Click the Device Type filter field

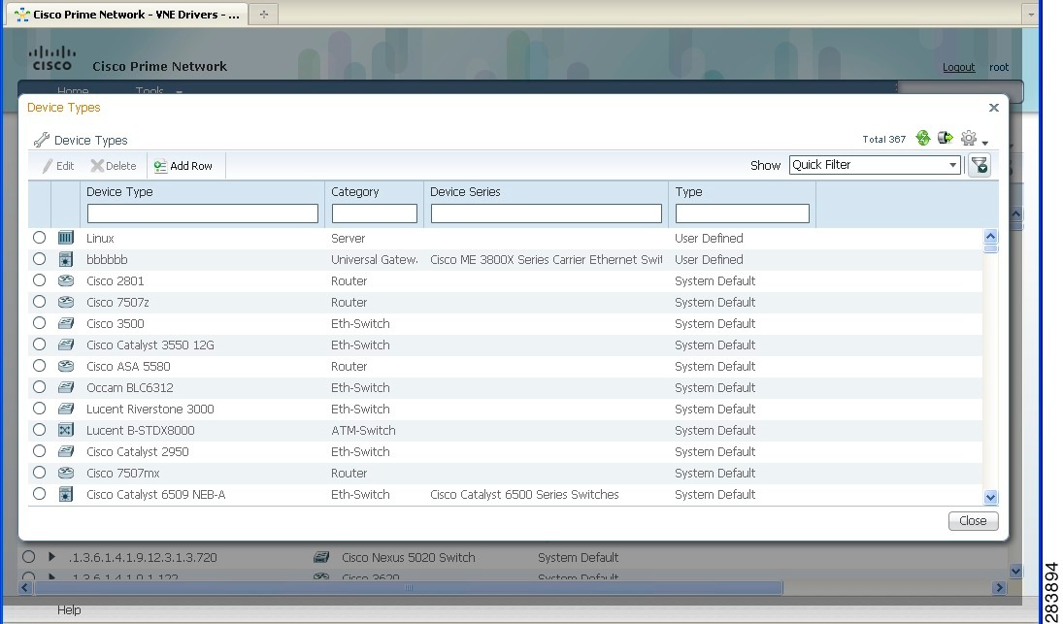203,213
